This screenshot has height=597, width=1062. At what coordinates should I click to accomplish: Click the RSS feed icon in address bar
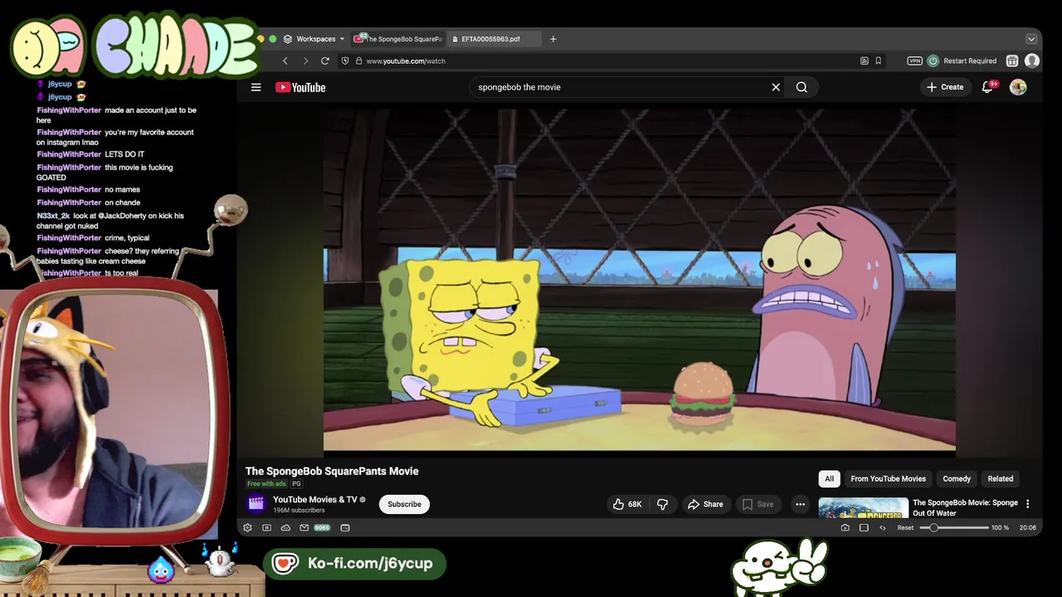pyautogui.click(x=865, y=61)
